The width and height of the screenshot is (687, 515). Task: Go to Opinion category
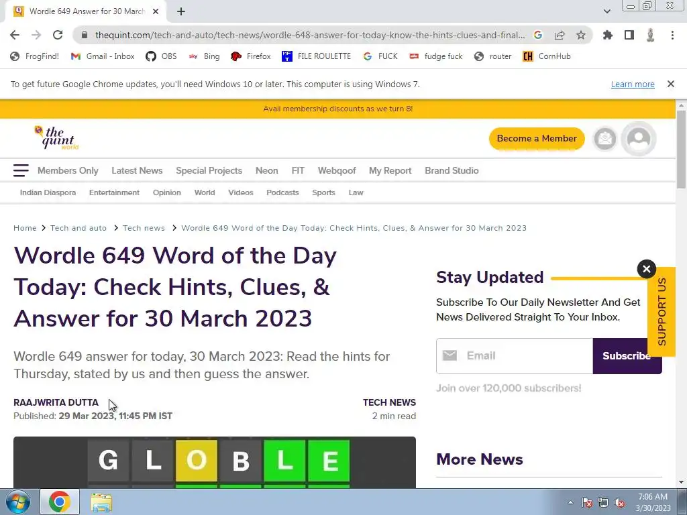pos(167,192)
